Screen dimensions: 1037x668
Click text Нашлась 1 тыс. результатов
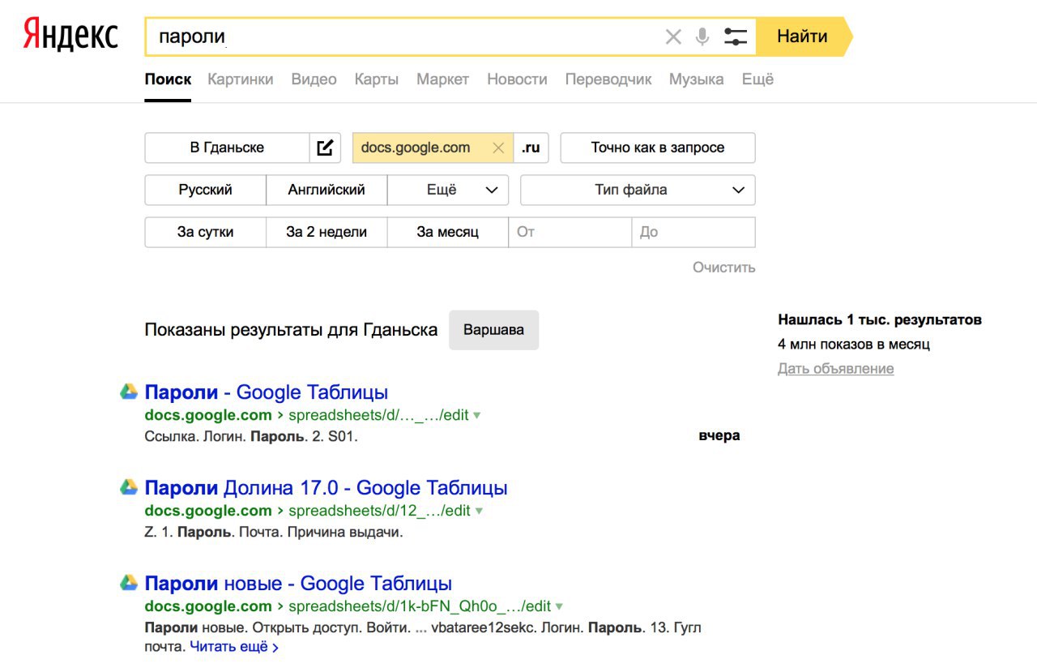[x=880, y=319]
